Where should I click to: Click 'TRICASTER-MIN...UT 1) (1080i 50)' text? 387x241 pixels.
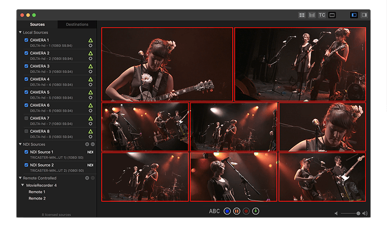[x=57, y=158]
